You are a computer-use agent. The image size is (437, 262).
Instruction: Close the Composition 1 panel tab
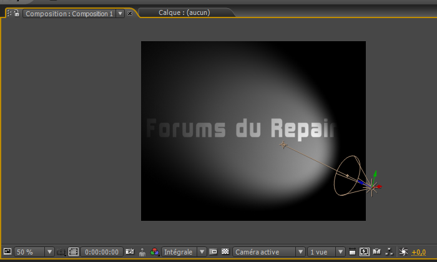(130, 13)
